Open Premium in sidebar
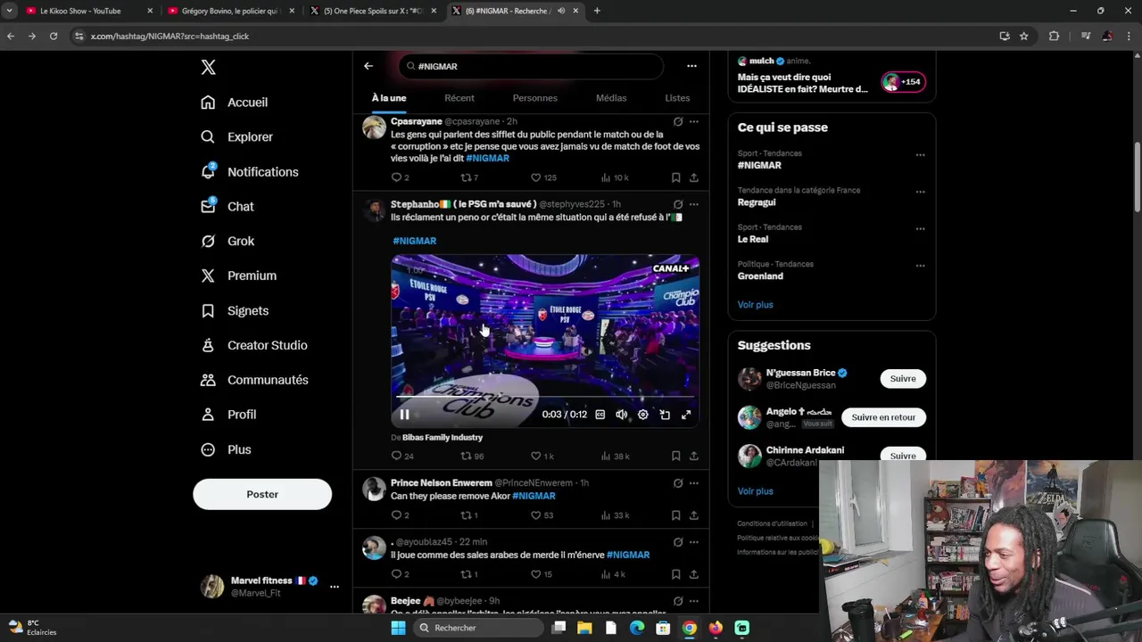This screenshot has height=642, width=1142. tap(239, 276)
